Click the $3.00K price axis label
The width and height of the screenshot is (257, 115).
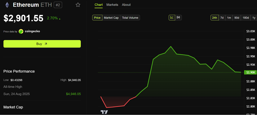(x=251, y=40)
